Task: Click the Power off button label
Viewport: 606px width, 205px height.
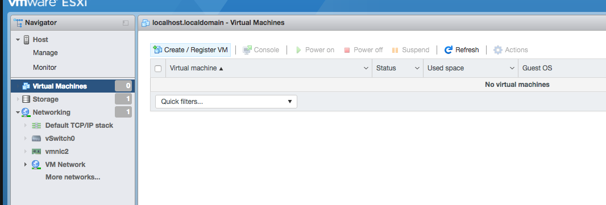Action: click(x=368, y=50)
